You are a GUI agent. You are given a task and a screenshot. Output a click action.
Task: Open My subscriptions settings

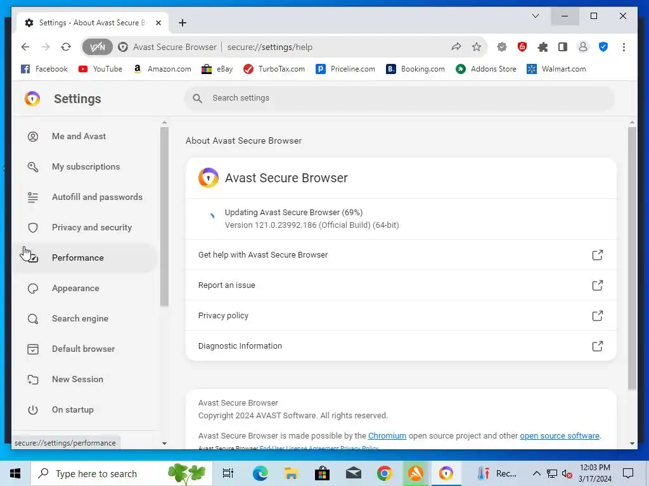tap(85, 167)
